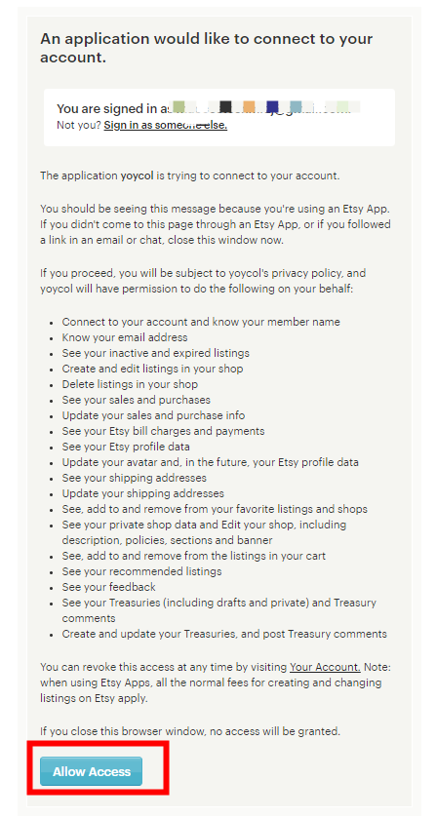
Task: Click 'See your recommended listings' item
Action: coord(141,571)
